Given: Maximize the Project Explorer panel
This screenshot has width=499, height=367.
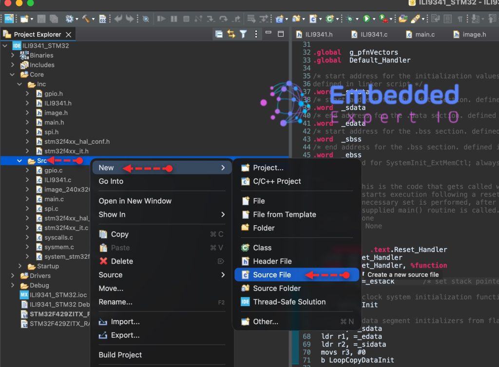Looking at the screenshot, I should pyautogui.click(x=281, y=34).
